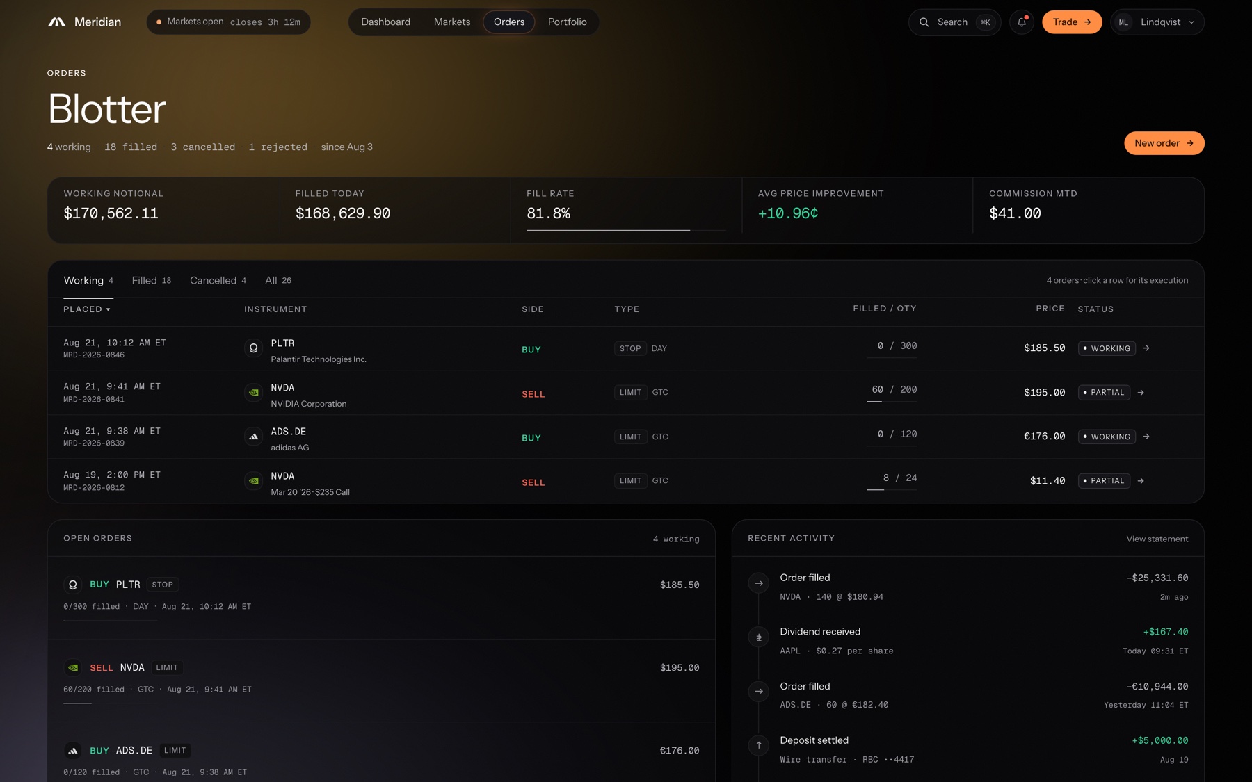The image size is (1252, 782).
Task: Click the Filled / Qty column header
Action: point(885,309)
